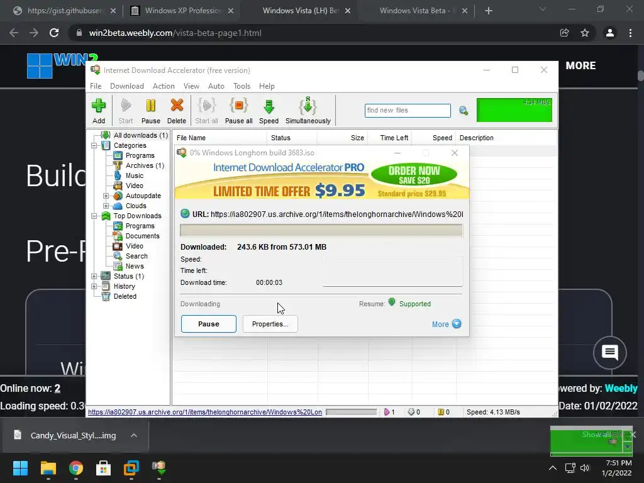The image size is (644, 483).
Task: Sort by Time Left column header
Action: (390, 138)
